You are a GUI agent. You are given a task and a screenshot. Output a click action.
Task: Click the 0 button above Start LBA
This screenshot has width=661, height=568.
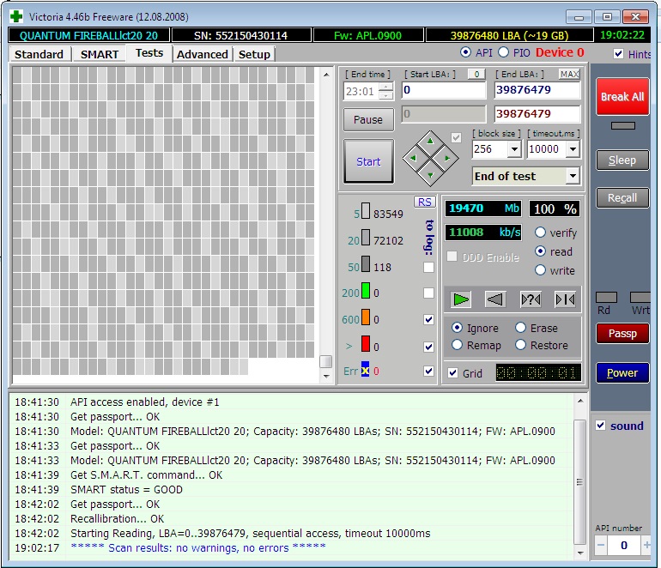476,74
